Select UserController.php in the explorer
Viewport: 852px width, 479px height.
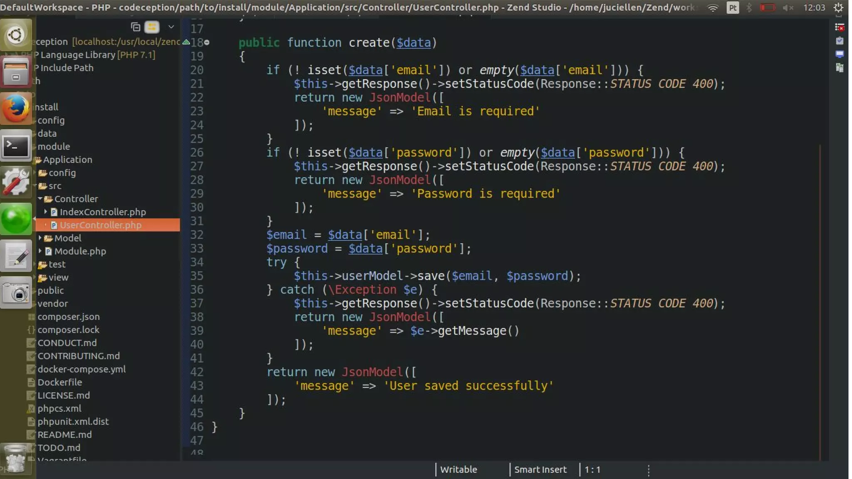[x=100, y=225]
